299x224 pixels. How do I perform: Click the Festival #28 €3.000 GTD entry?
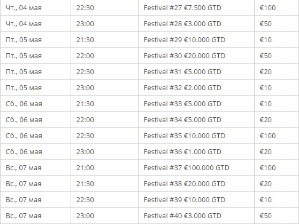coord(182,24)
